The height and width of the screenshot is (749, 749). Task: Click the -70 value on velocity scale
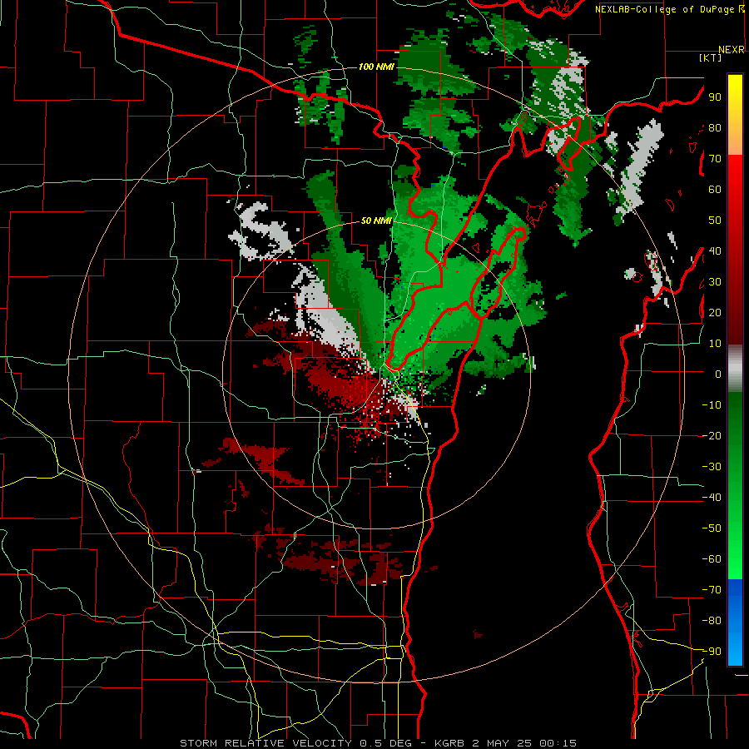[712, 590]
